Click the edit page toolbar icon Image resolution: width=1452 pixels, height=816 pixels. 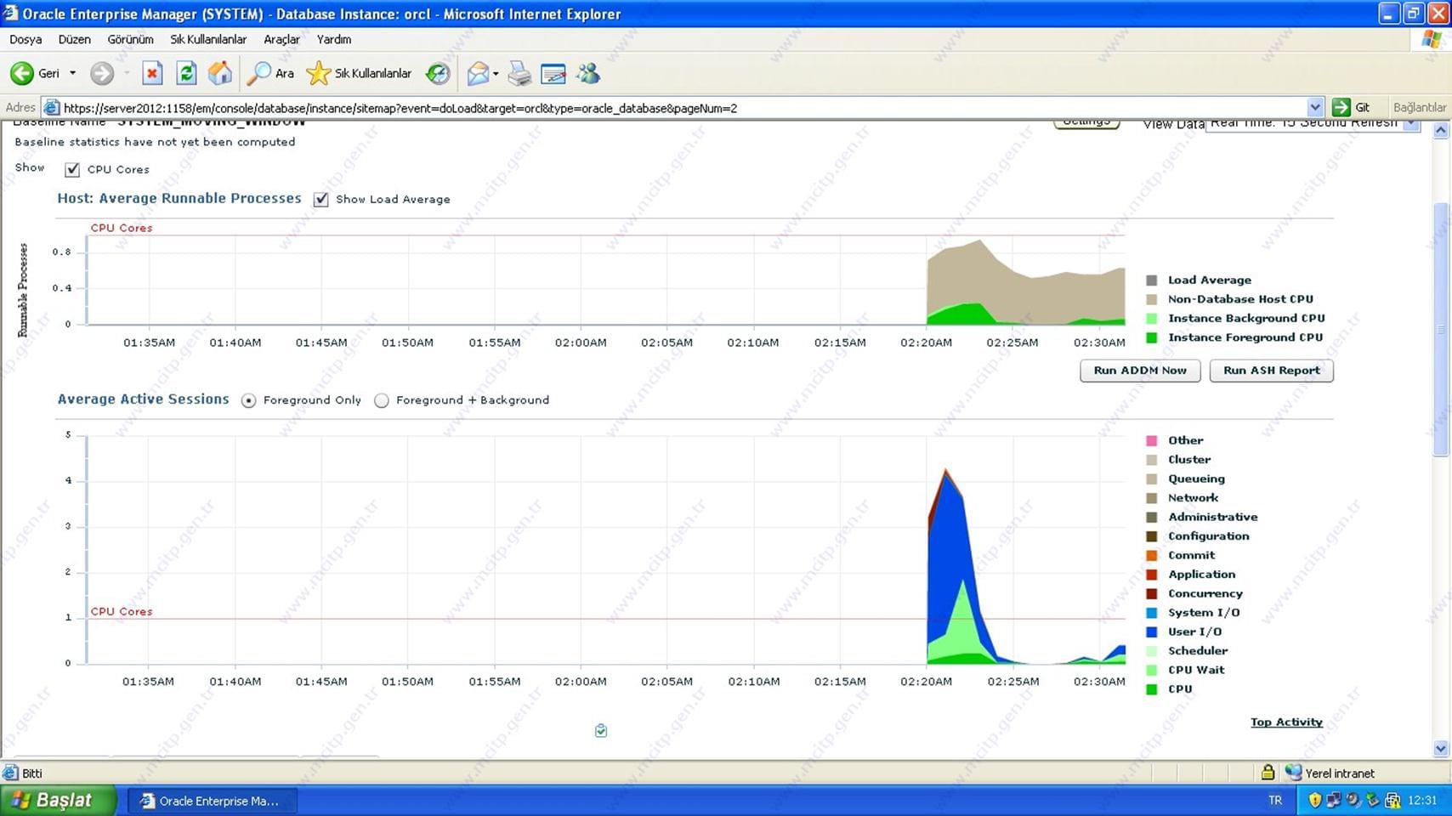point(553,73)
